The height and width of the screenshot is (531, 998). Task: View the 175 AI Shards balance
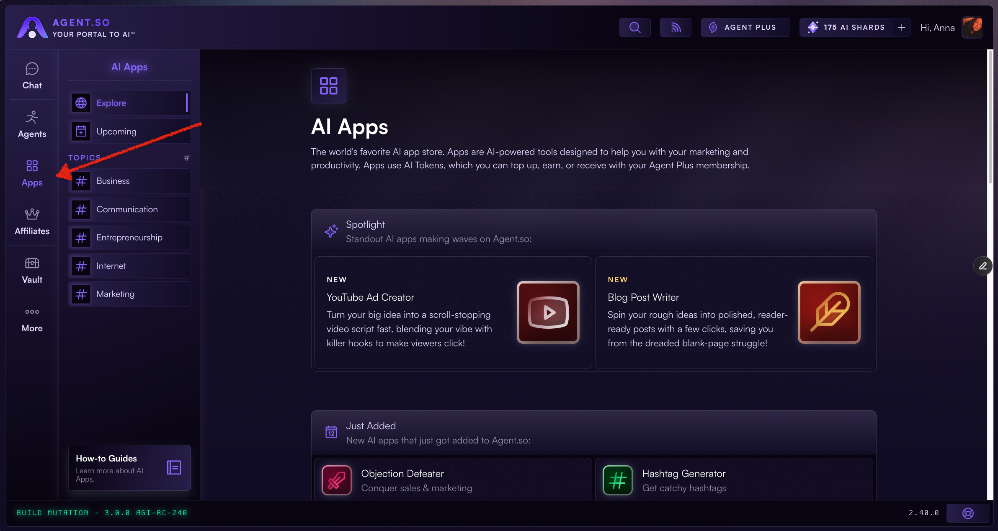[x=846, y=27]
